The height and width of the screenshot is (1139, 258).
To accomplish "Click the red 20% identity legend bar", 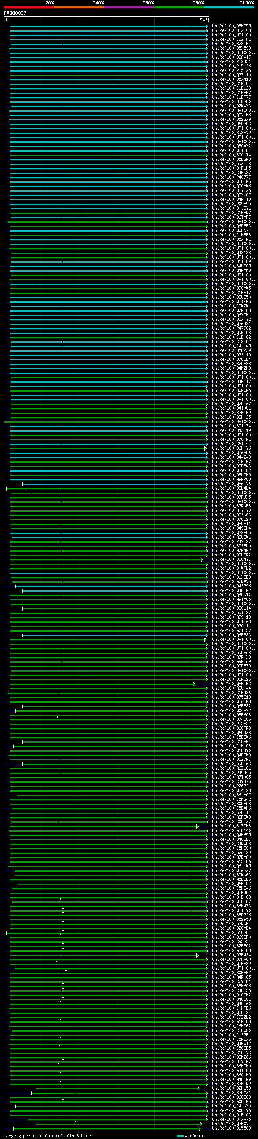I will click(29, 7).
